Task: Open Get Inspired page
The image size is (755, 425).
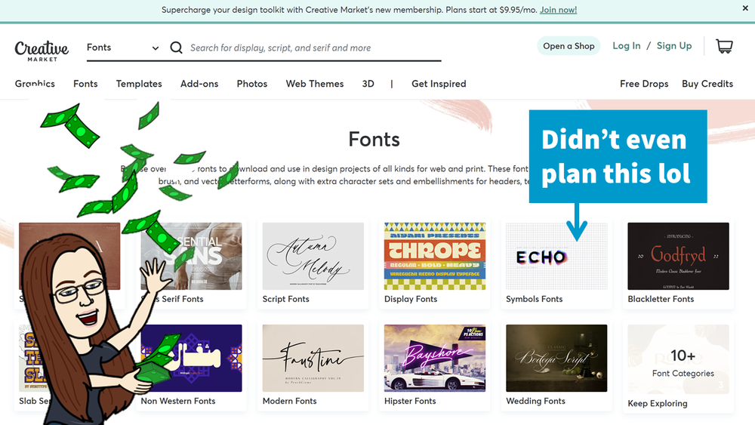Action: point(439,84)
